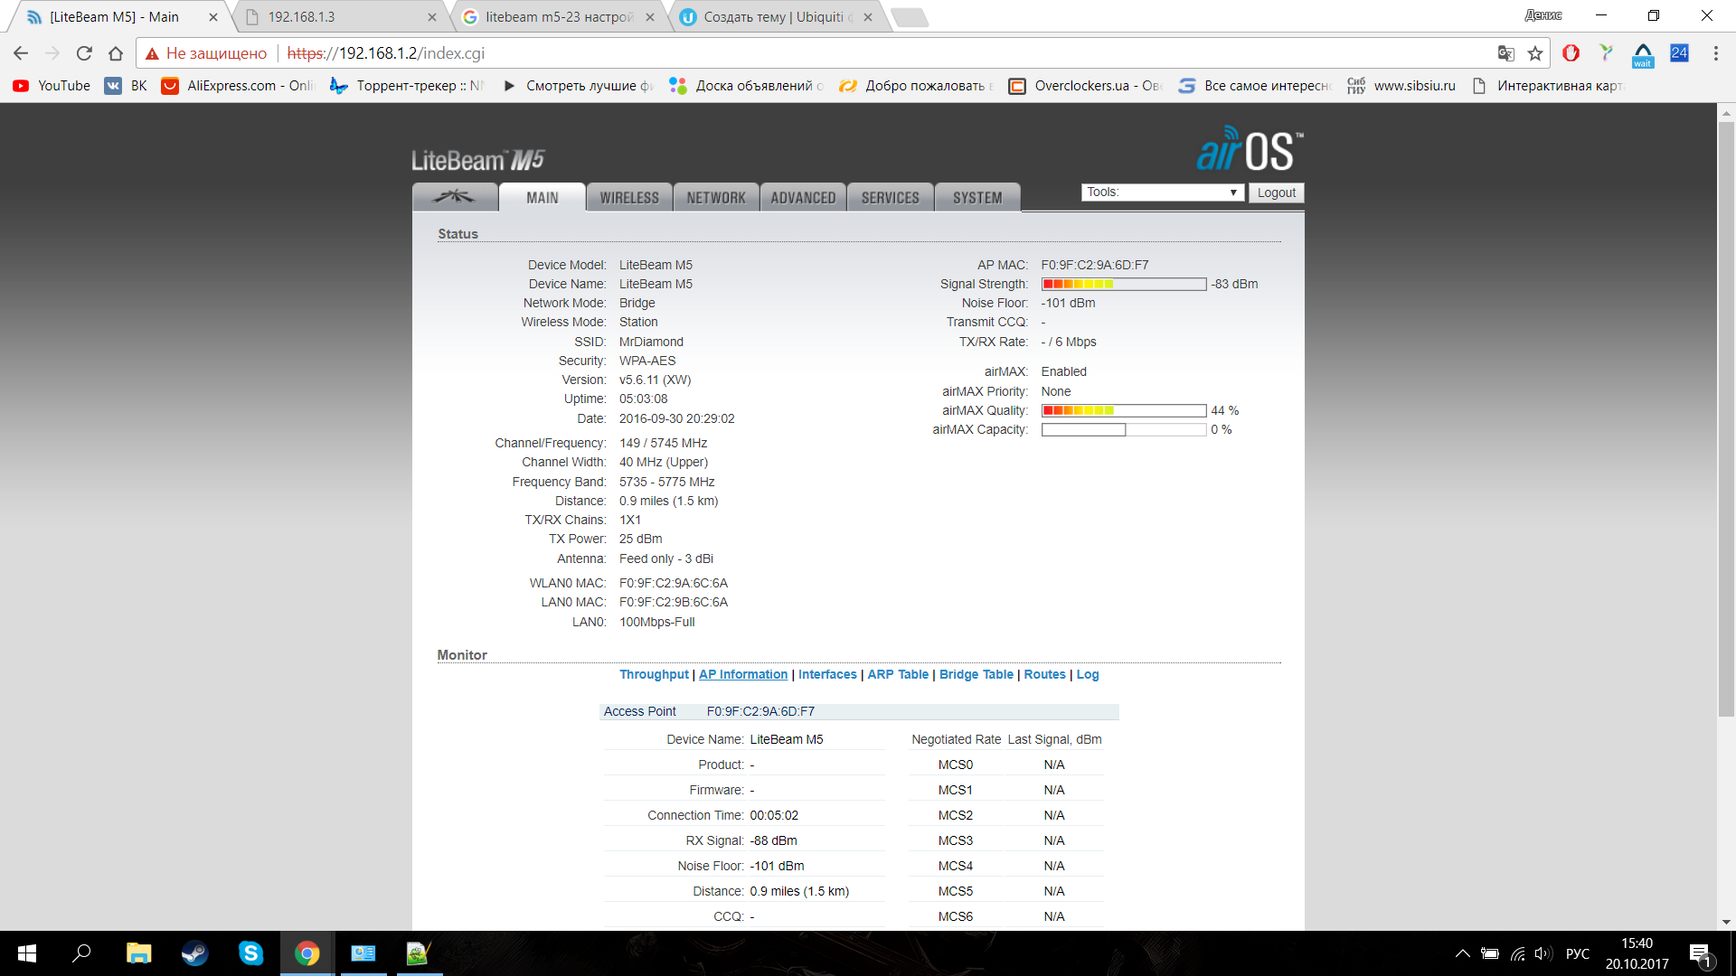
Task: Switch to the SERVICES tab
Action: 890,197
